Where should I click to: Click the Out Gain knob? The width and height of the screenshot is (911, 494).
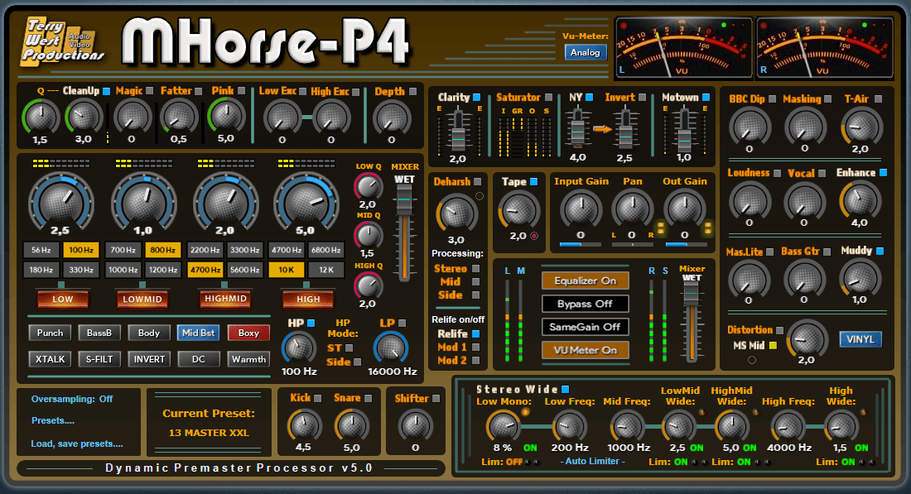[684, 208]
